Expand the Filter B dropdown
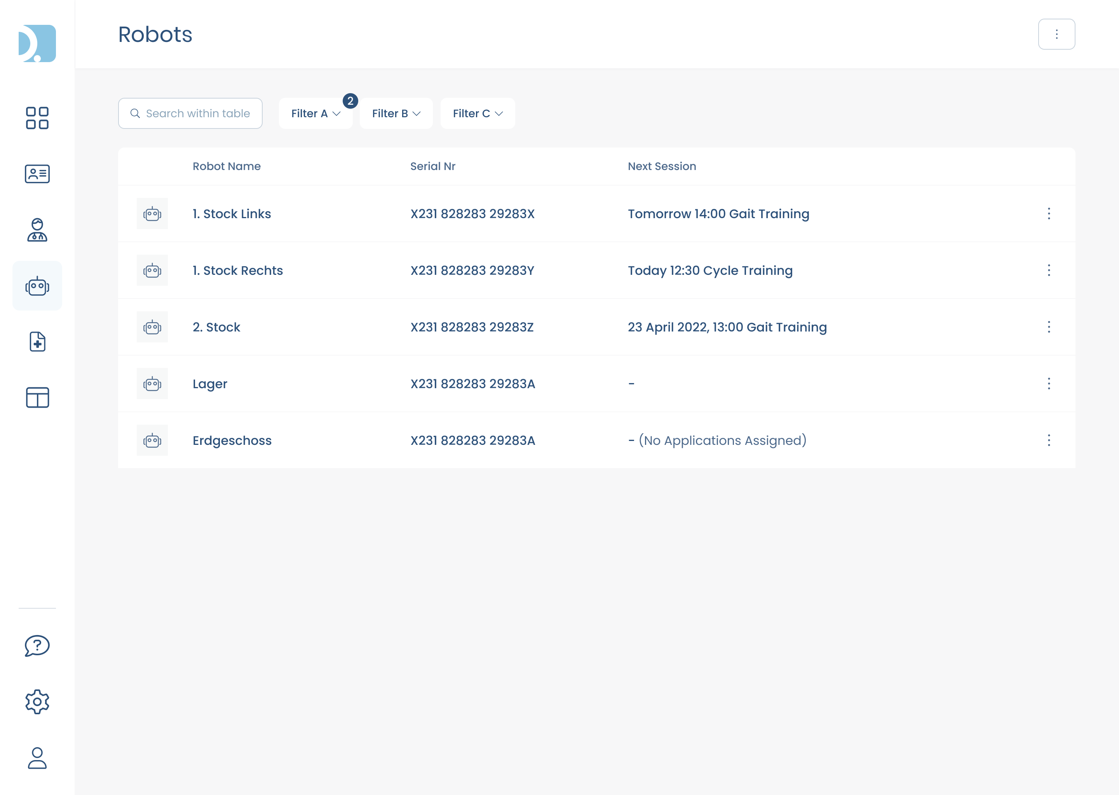Viewport: 1119px width, 795px height. (396, 114)
